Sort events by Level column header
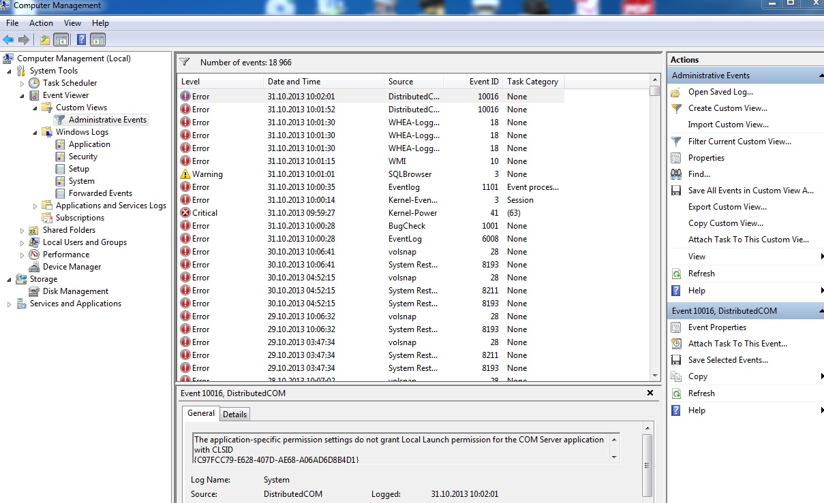 pos(220,82)
